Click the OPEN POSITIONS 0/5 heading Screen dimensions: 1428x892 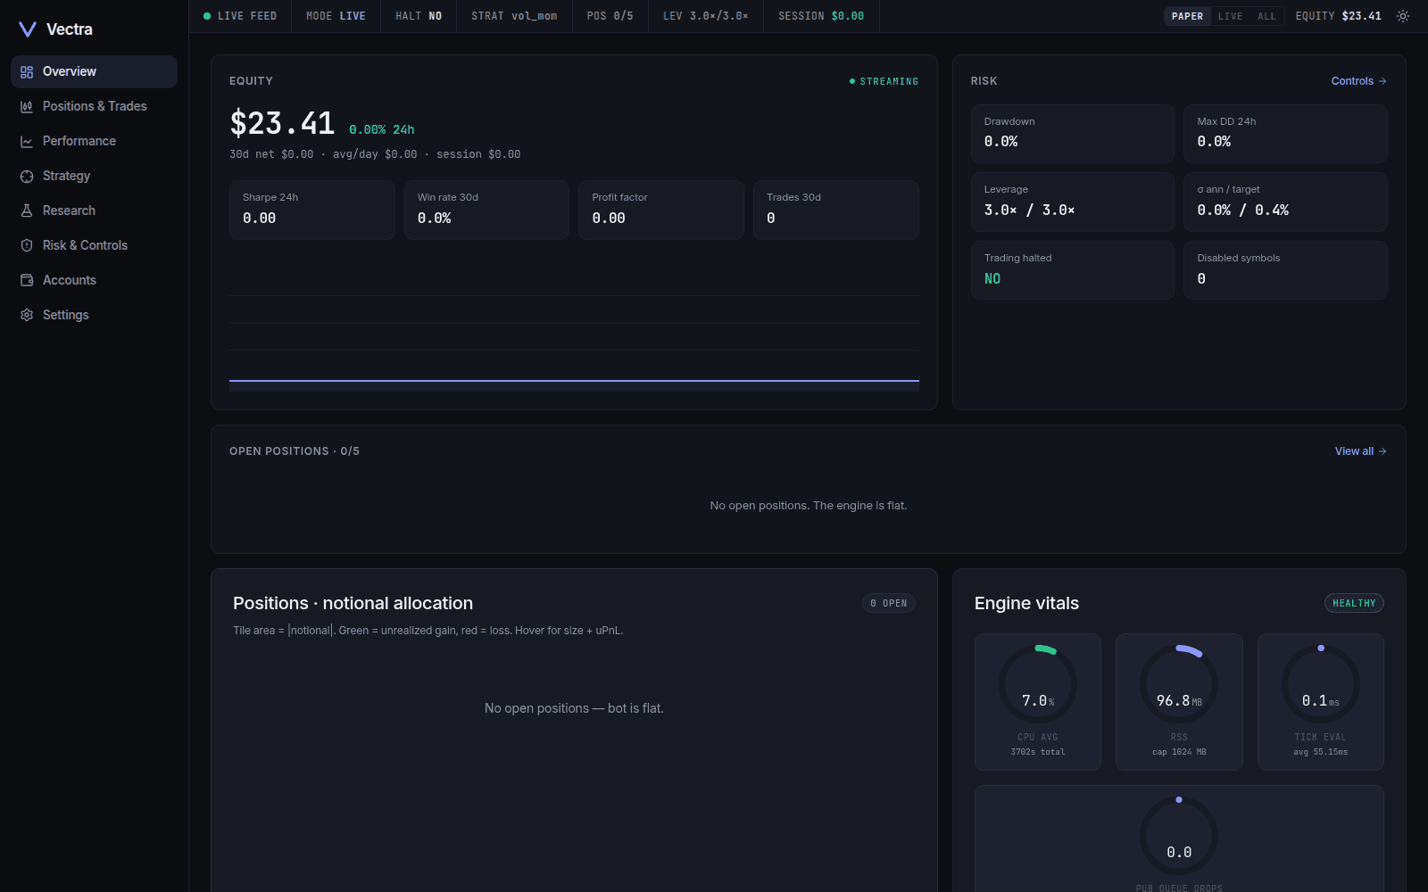[295, 451]
